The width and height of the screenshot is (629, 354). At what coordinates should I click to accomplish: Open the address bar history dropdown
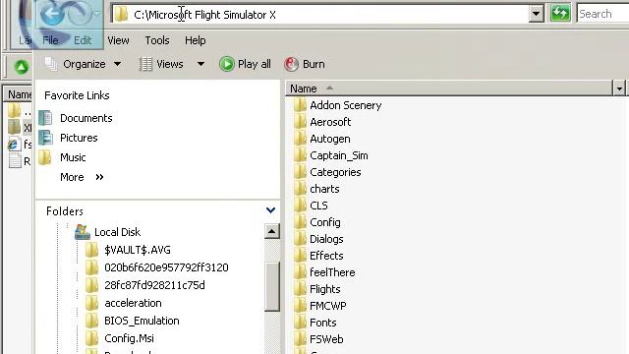click(536, 14)
